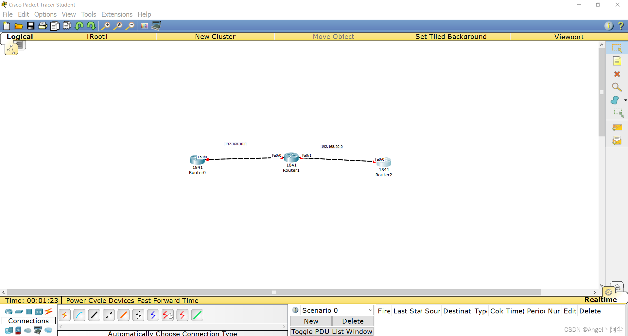Activate the Inspect magnifier tool
The width and height of the screenshot is (628, 336).
(x=617, y=87)
